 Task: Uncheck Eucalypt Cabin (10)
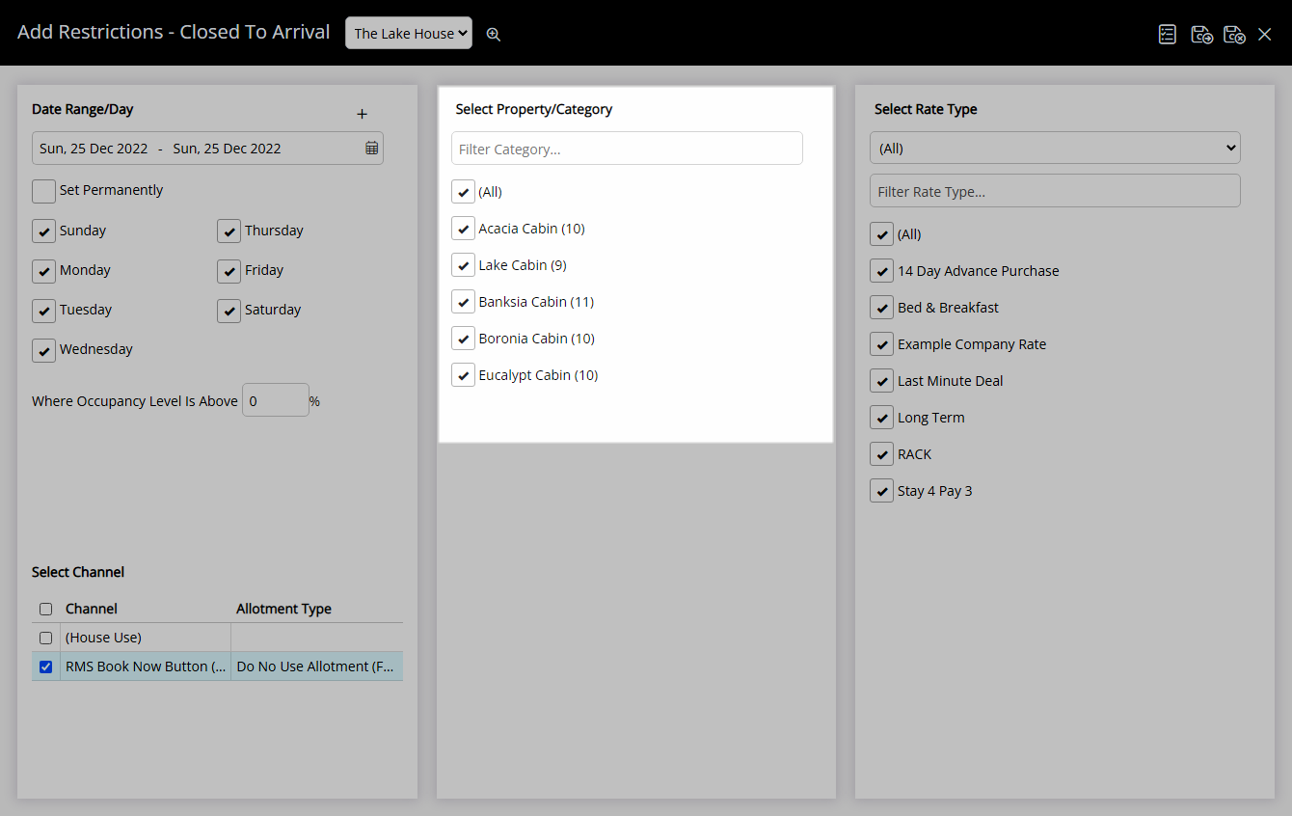(x=463, y=375)
